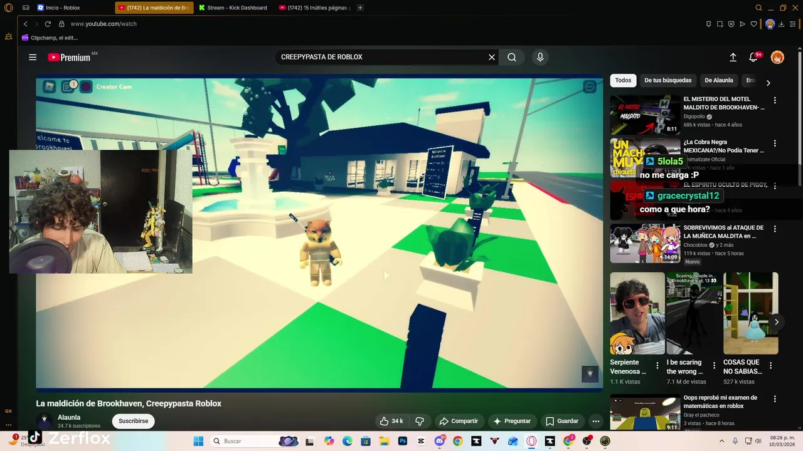
Task: Run search with magnifier button
Action: (512, 57)
